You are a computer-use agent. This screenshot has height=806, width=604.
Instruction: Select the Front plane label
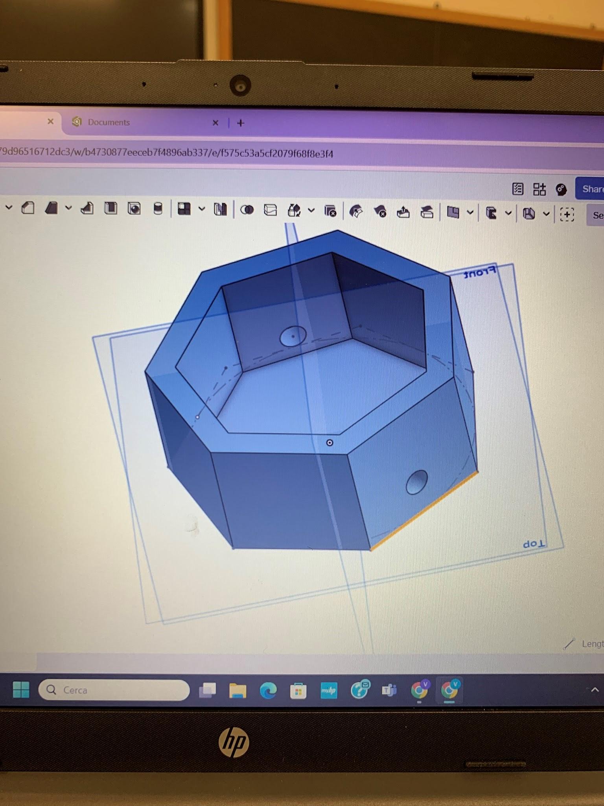coord(480,272)
